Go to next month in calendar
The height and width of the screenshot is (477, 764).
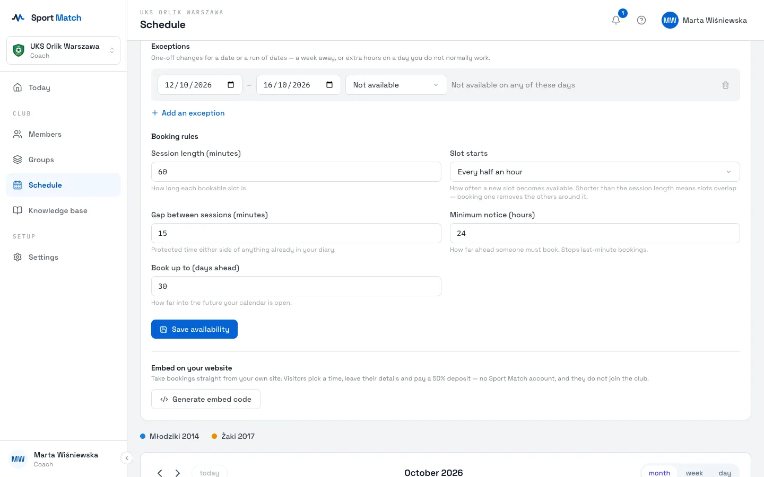[x=178, y=473]
